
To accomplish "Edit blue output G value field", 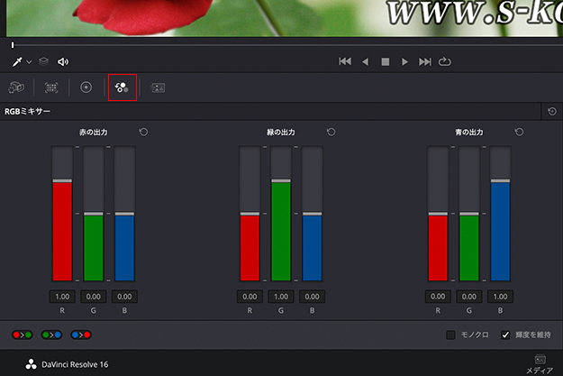I will 469,297.
